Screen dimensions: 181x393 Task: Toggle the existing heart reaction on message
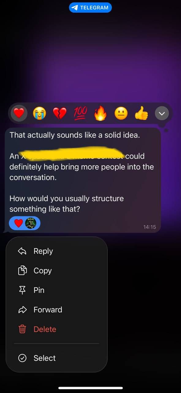click(x=25, y=223)
